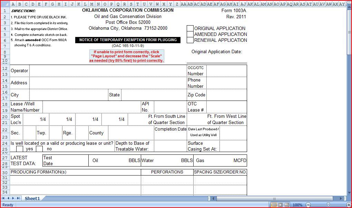The image size is (352, 208).
Task: Switch to Page Break Preview button
Action: tap(287, 205)
